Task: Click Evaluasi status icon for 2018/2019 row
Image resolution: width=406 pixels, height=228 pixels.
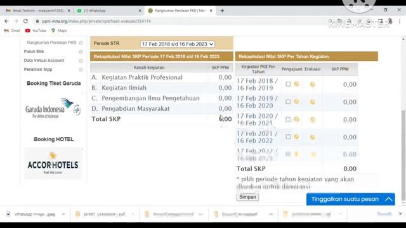Action: click(313, 84)
